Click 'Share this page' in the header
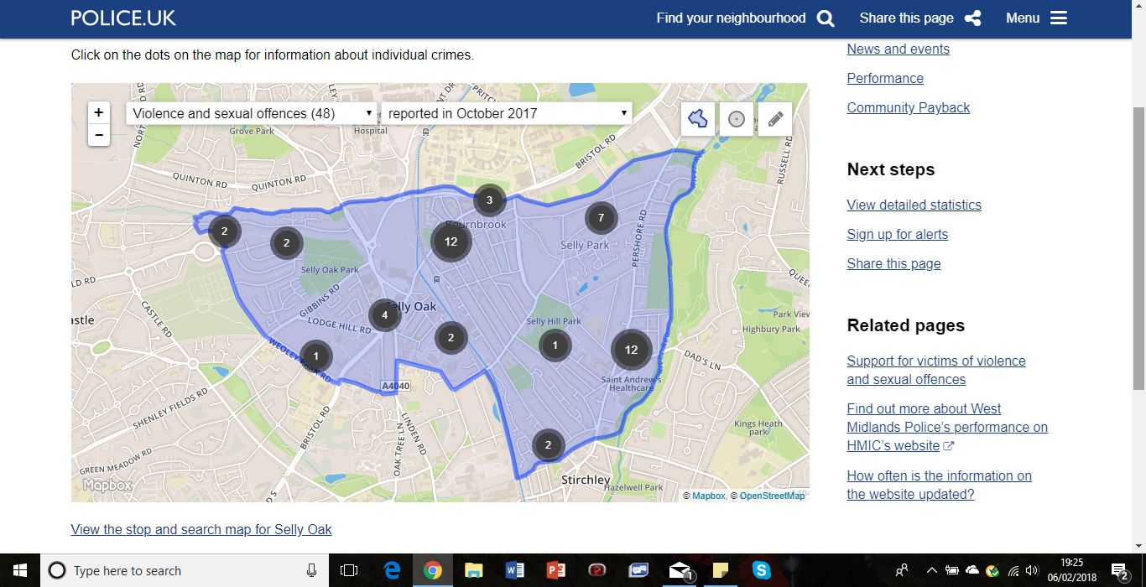This screenshot has width=1146, height=587. [906, 18]
